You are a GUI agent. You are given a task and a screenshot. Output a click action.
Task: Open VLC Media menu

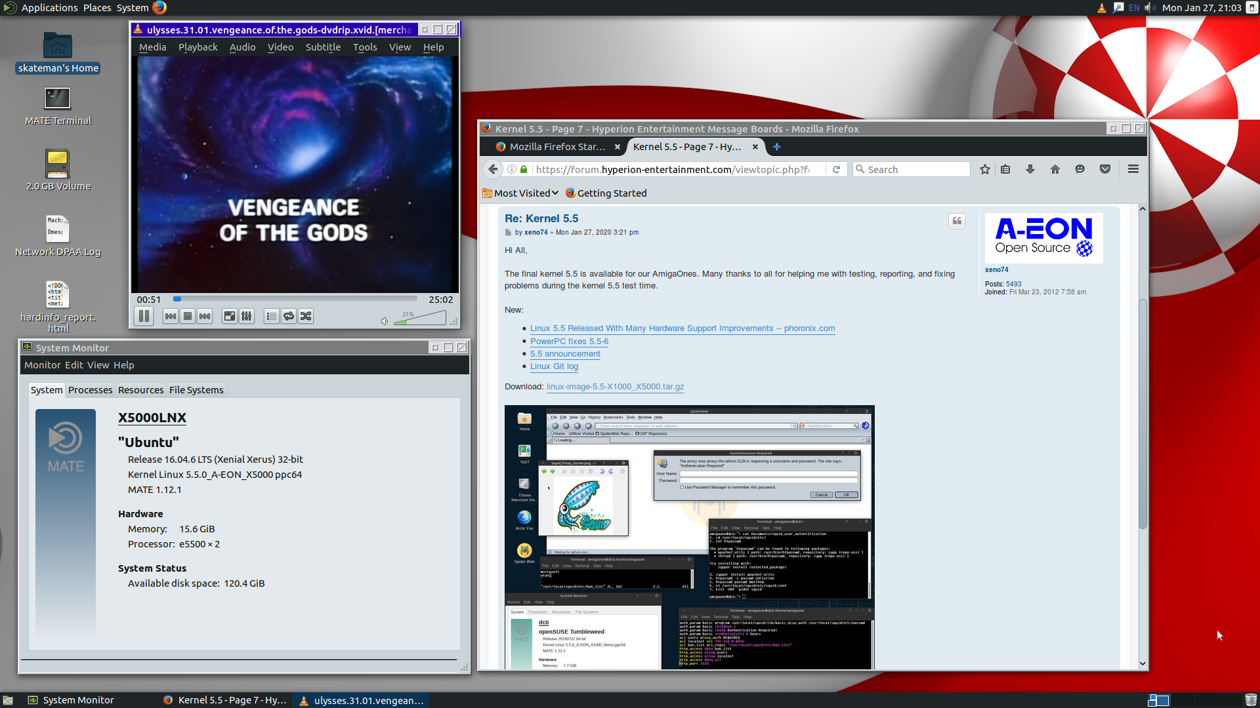pos(153,47)
